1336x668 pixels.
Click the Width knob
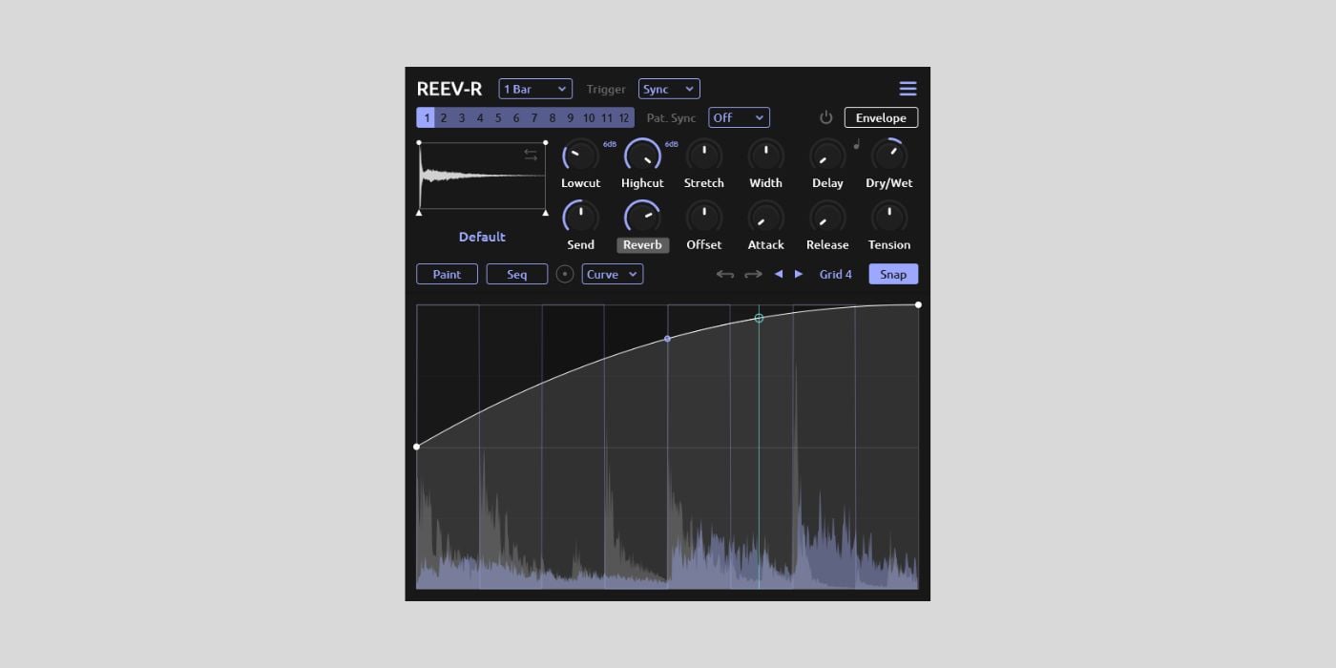coord(765,155)
